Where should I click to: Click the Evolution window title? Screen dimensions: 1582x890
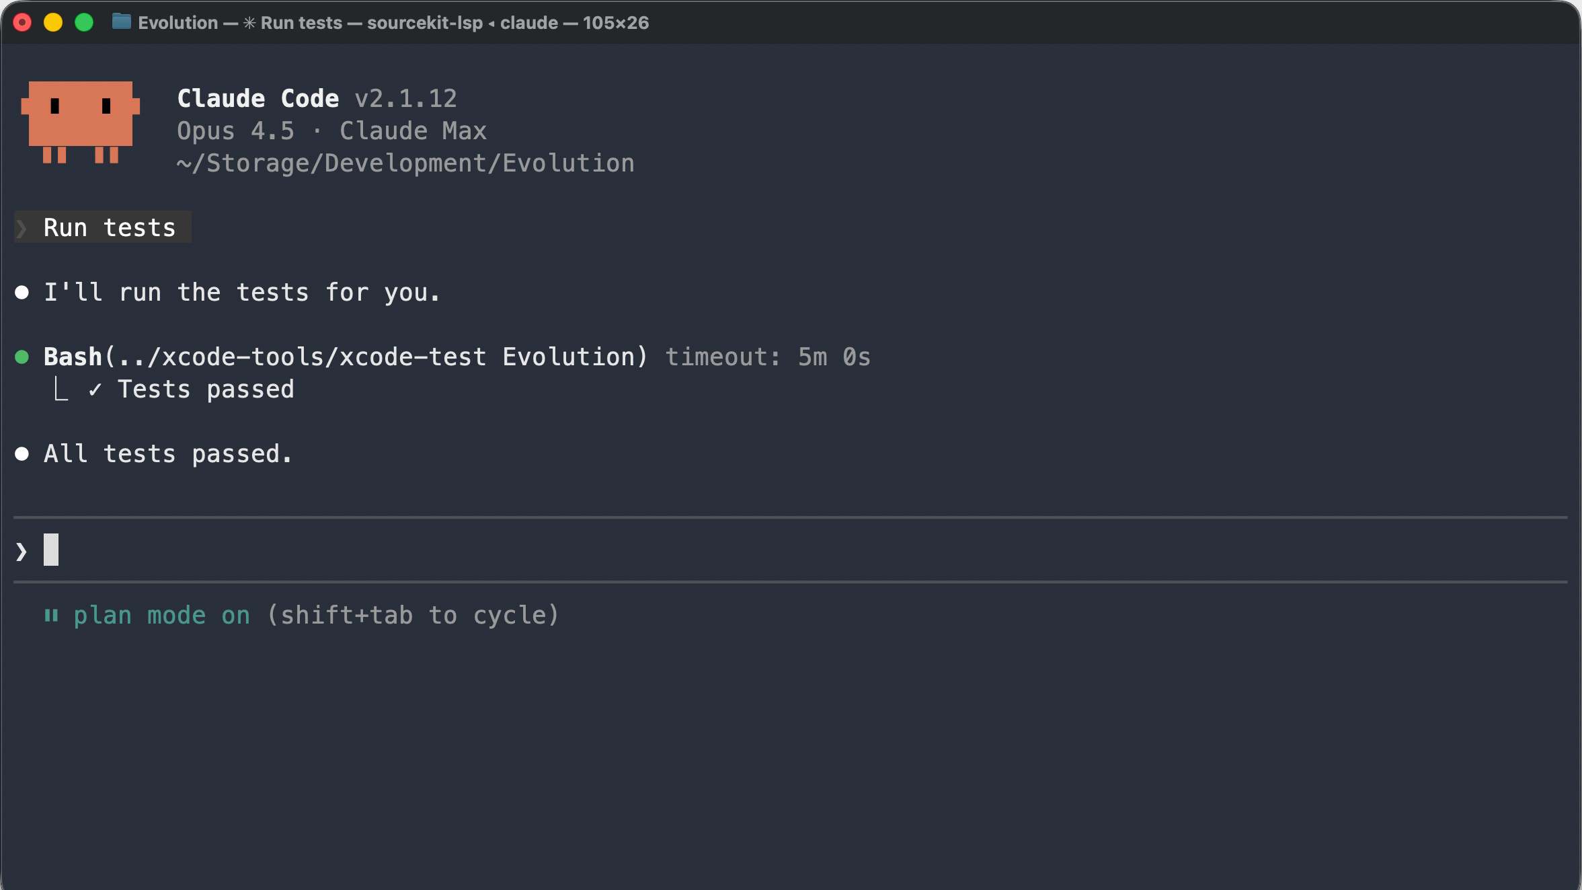[x=177, y=22]
